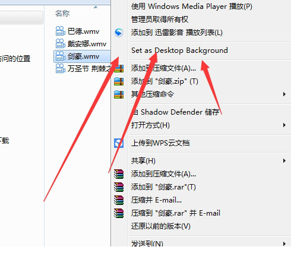Click the 下载 navigation pane item

tap(5, 141)
